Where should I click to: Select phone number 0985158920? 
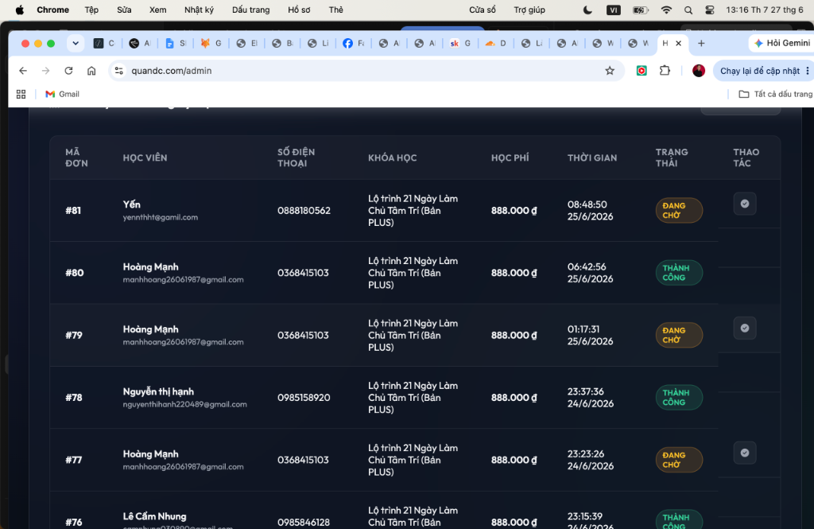coord(304,398)
